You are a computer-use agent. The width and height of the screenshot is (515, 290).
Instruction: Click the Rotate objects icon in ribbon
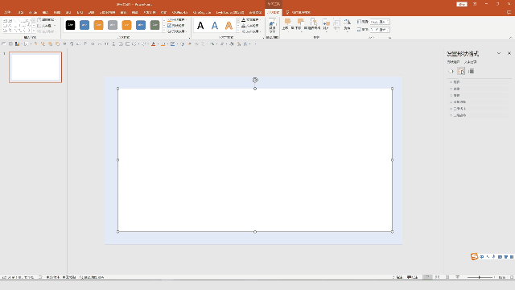click(x=347, y=25)
